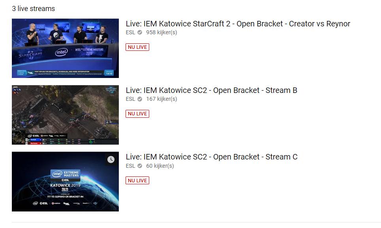Click the '958 kijker(s)' viewer count
The image size is (381, 228).
[x=161, y=32]
